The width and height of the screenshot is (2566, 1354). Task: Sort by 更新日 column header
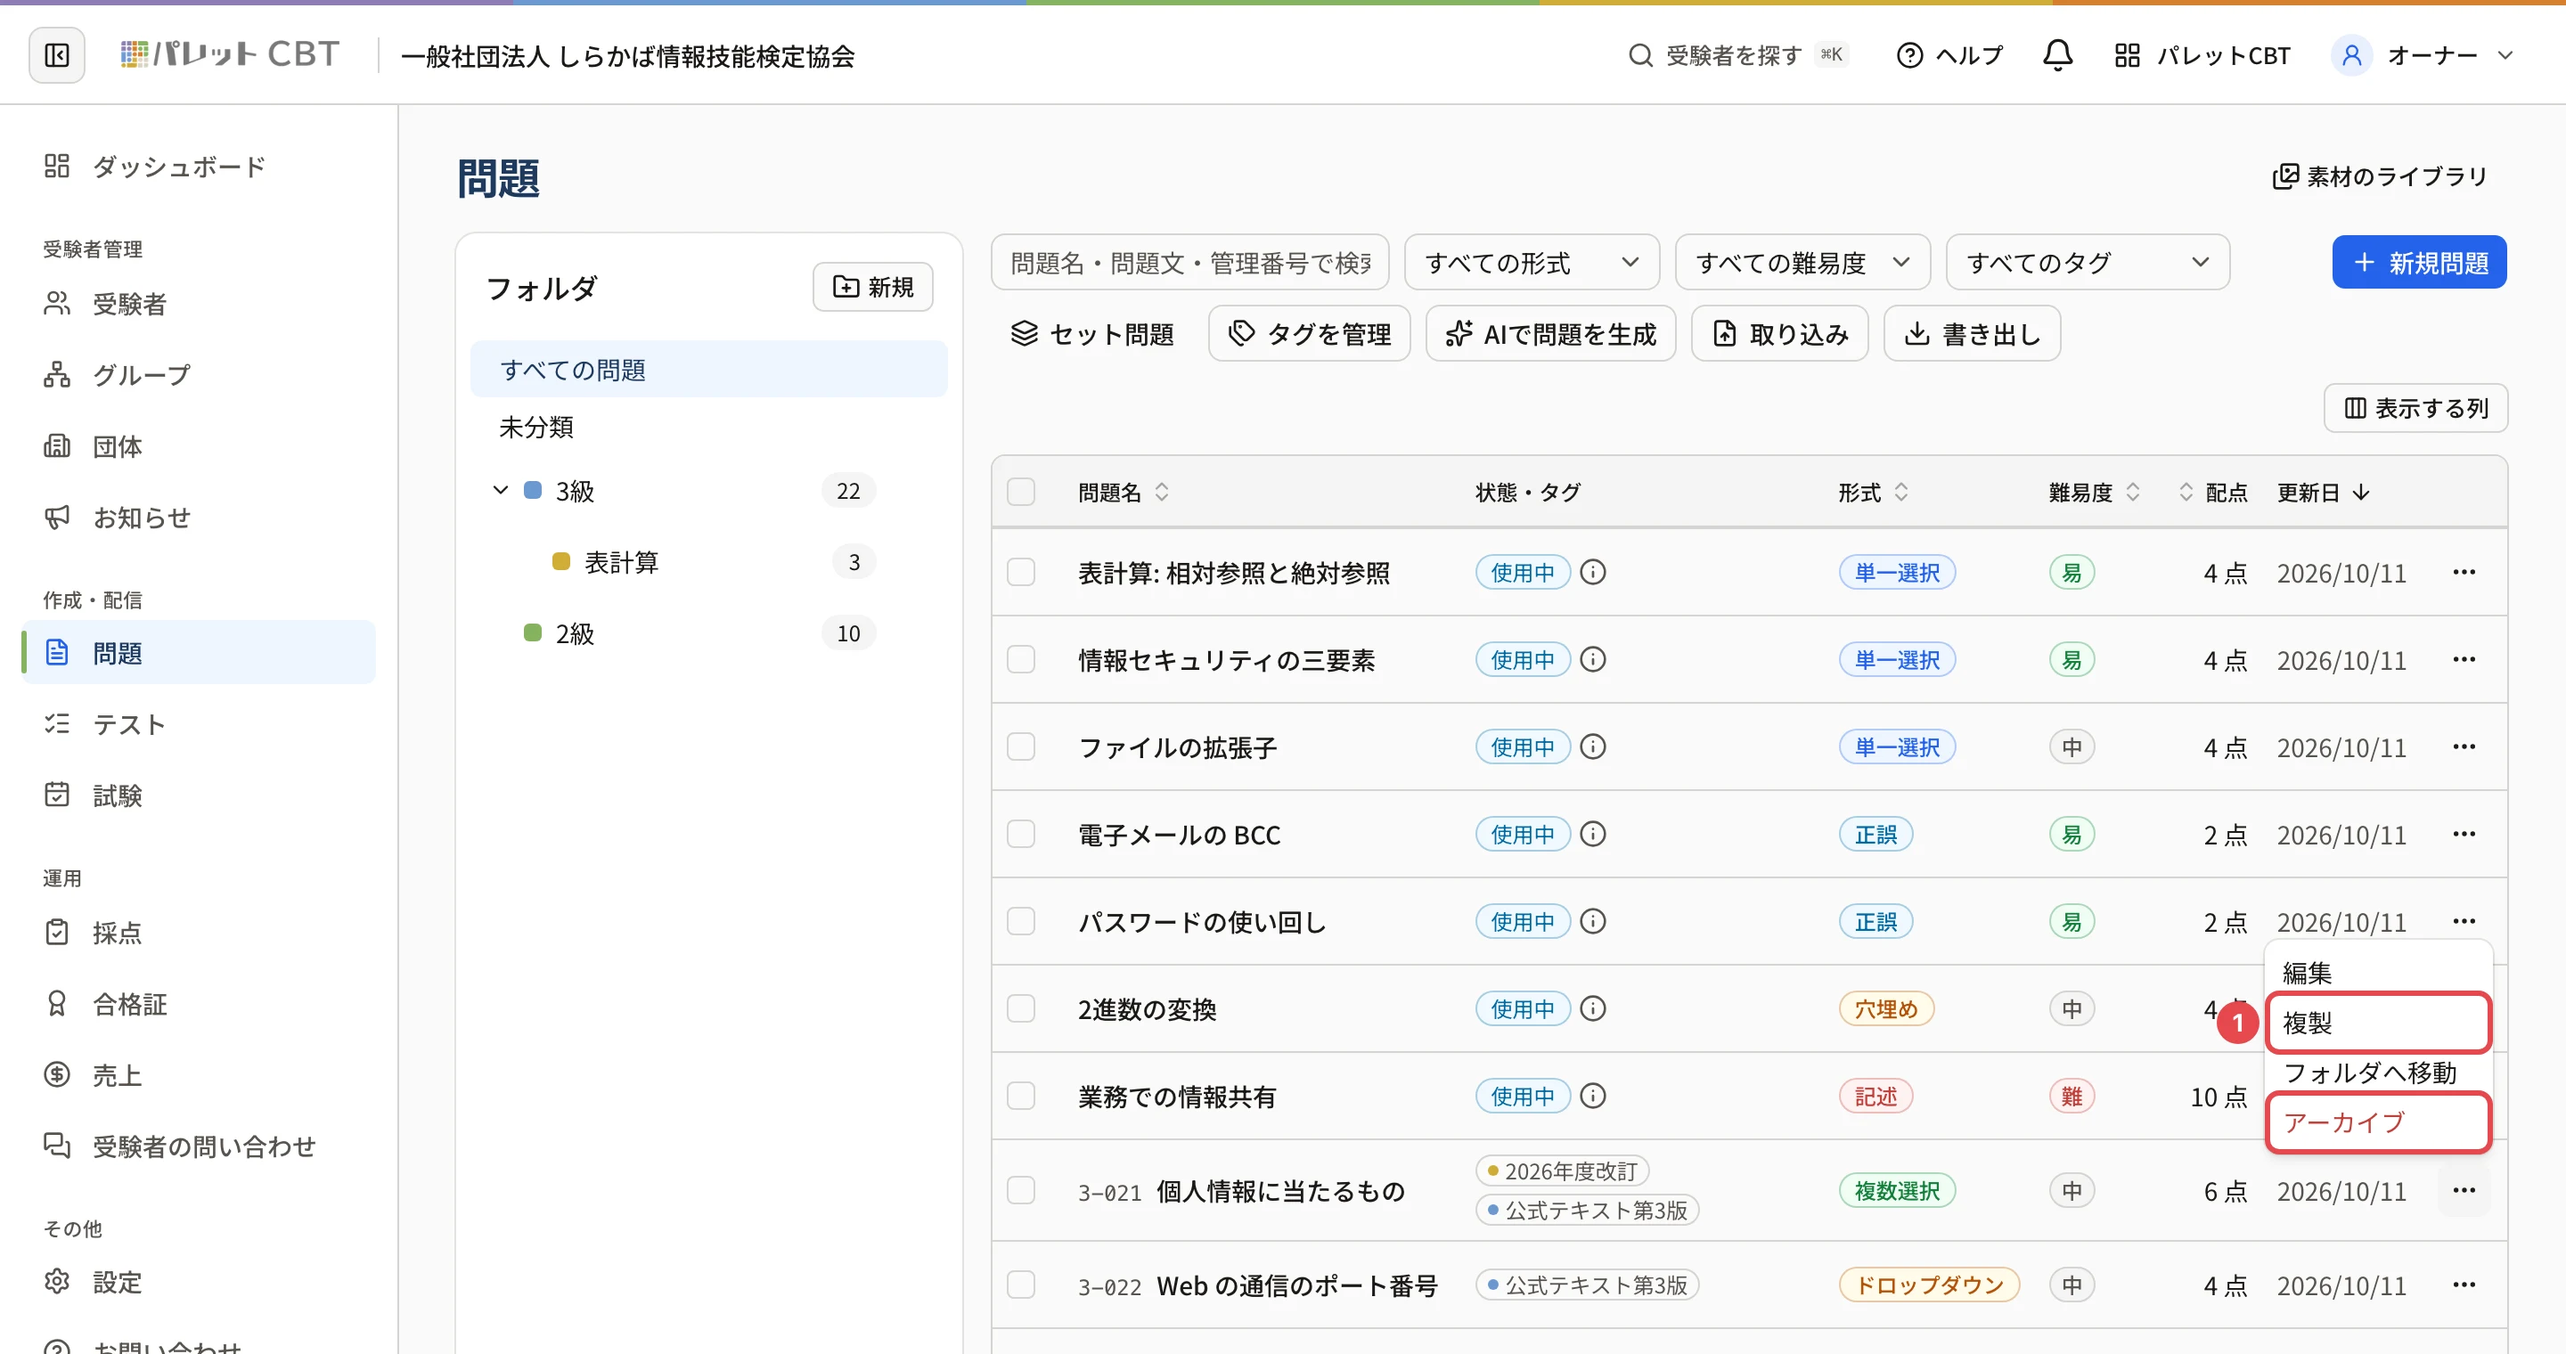(2323, 492)
